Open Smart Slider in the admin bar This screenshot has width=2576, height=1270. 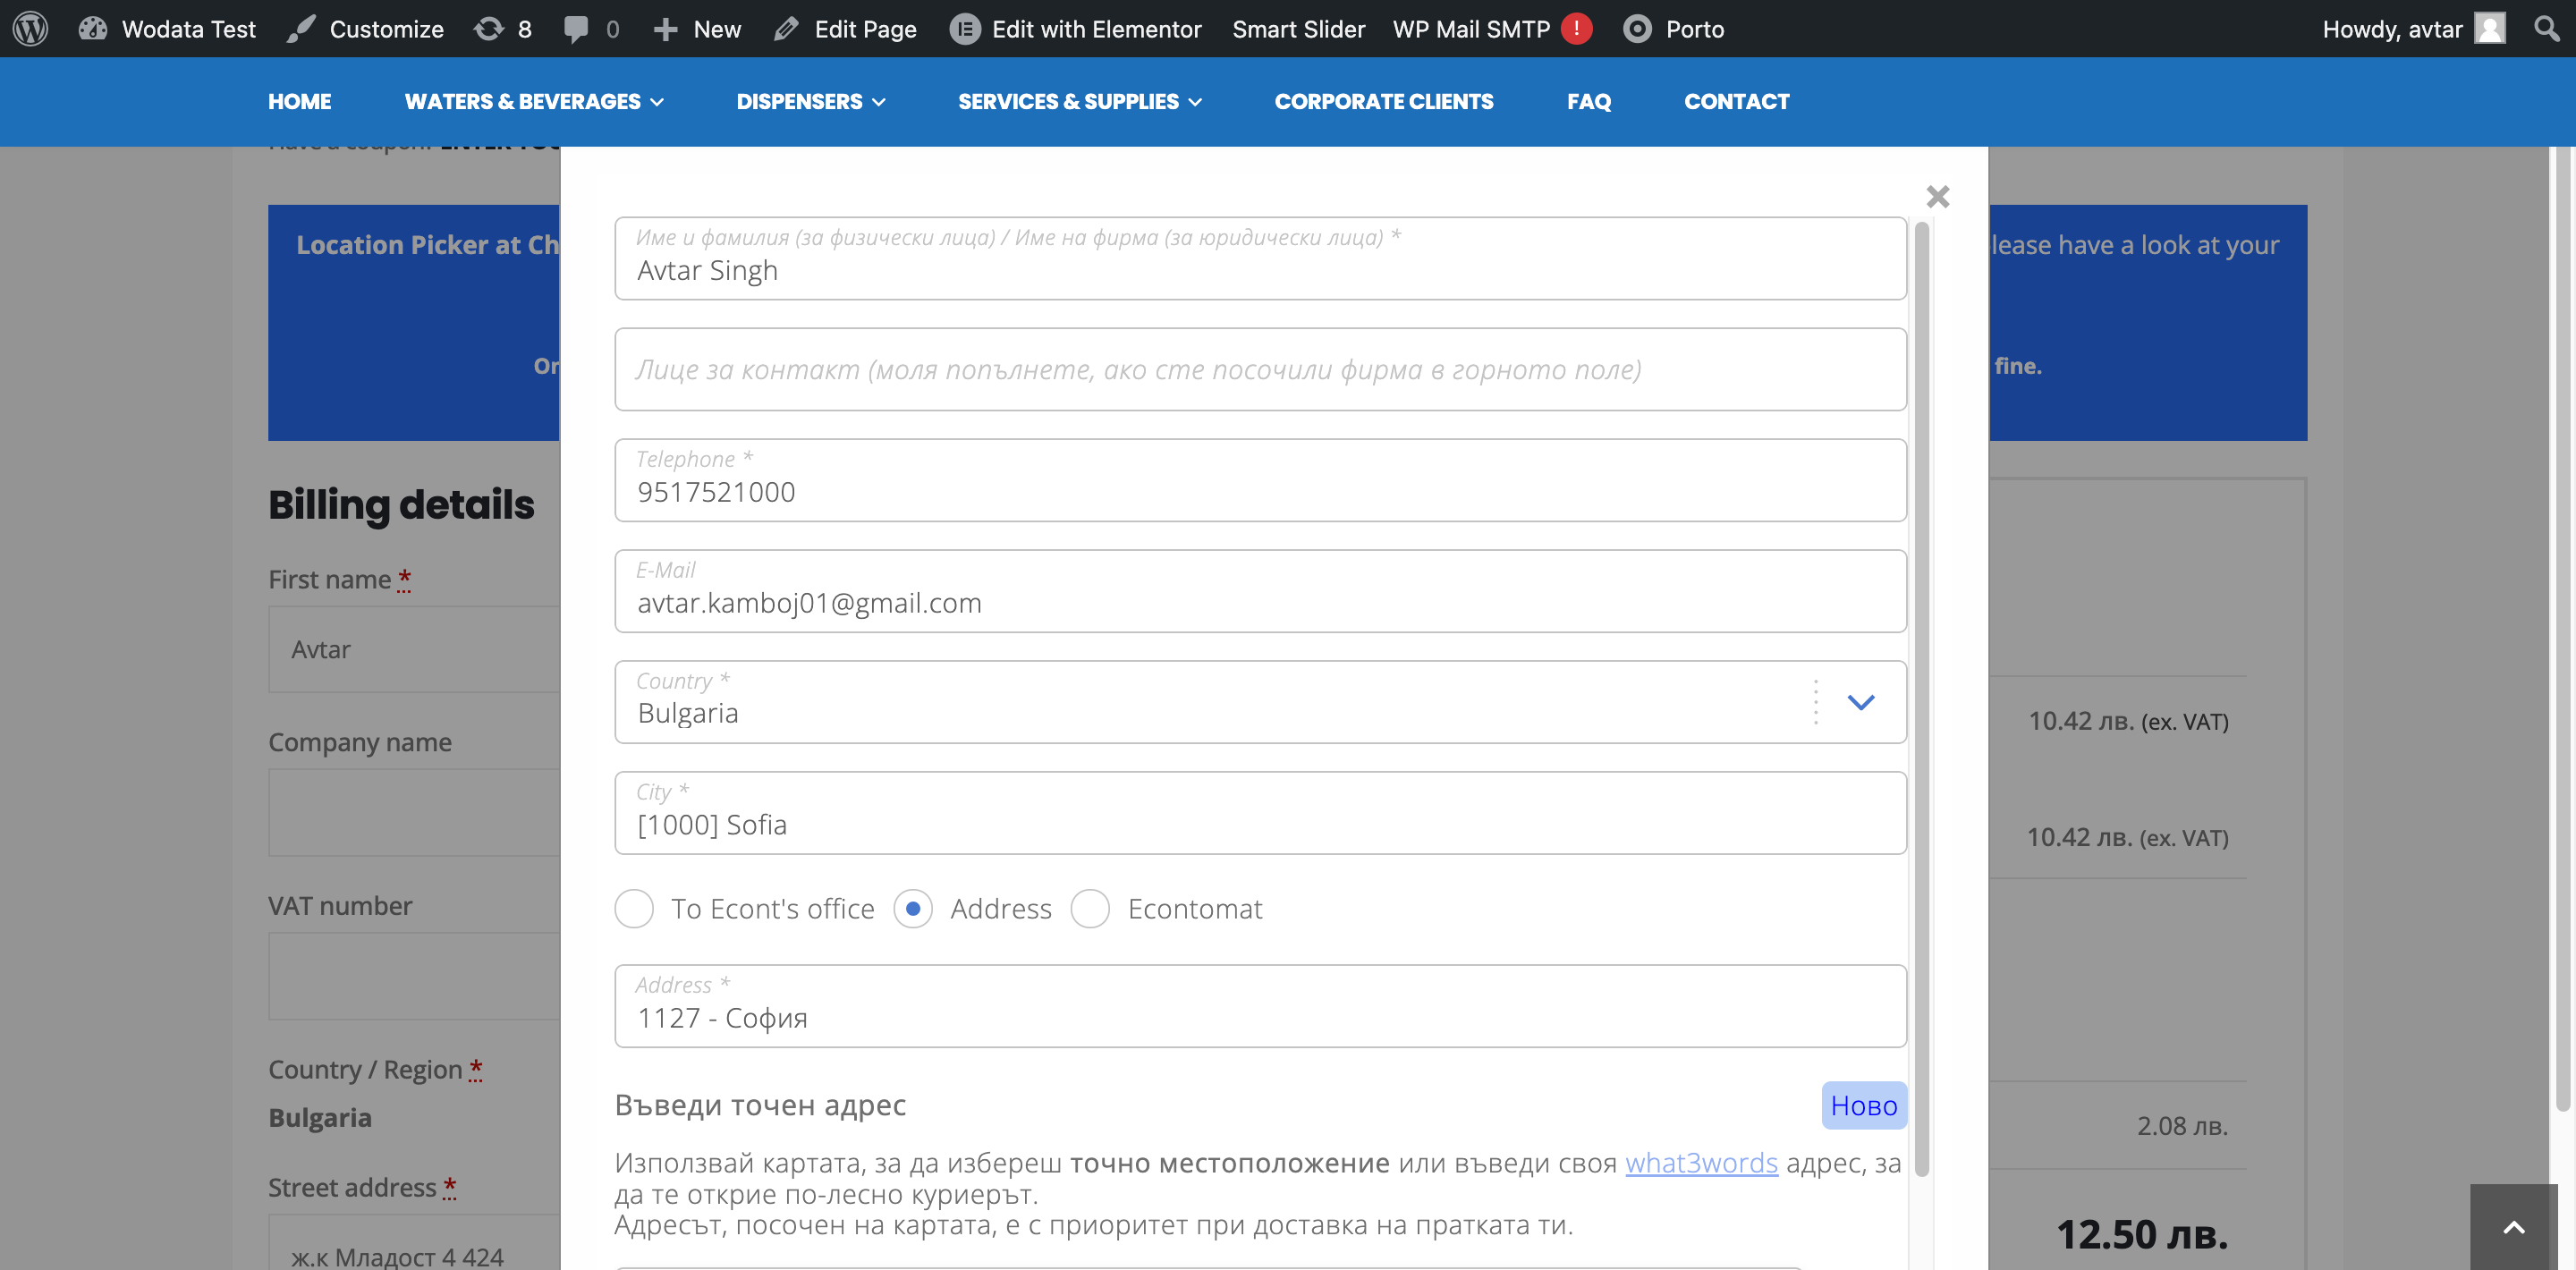pos(1298,29)
